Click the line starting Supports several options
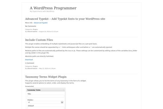Viewport: 163px width, 109px height. (50, 83)
